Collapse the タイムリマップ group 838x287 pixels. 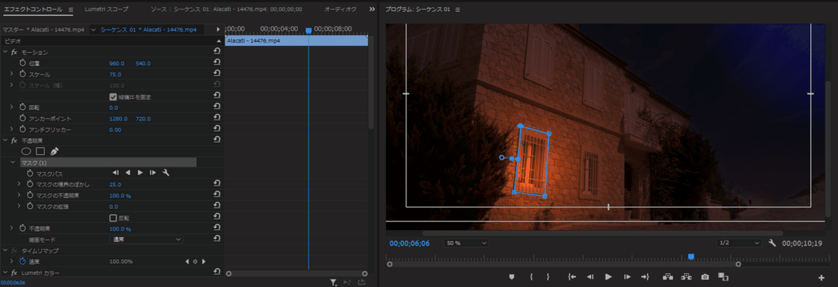click(x=5, y=250)
